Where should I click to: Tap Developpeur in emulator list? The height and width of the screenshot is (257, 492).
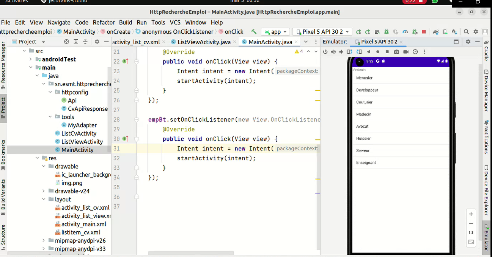point(401,90)
